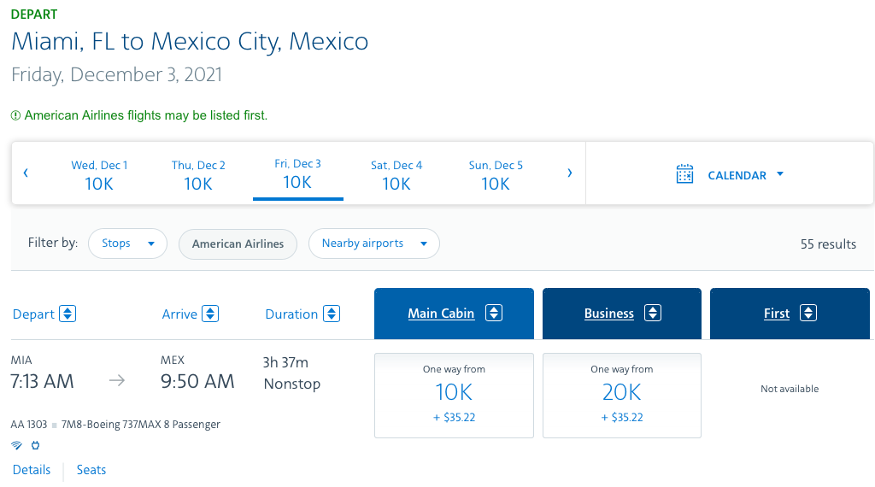Viewport: 875px width, 487px height.
Task: Click the Main Cabin column header link
Action: (441, 314)
